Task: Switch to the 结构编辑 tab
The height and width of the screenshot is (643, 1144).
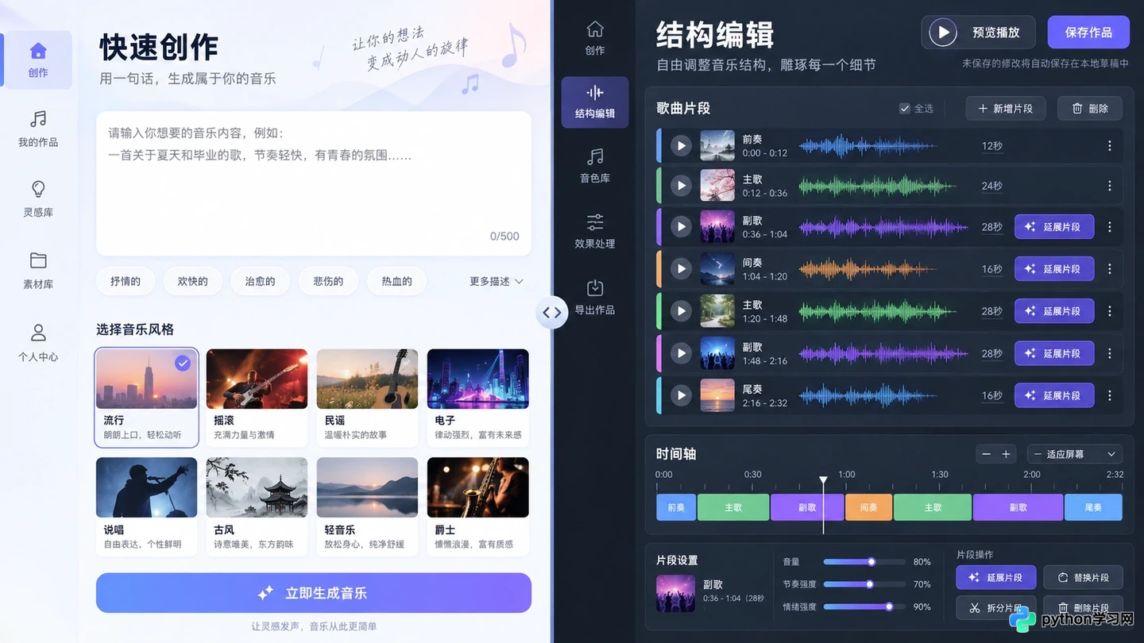Action: [595, 102]
